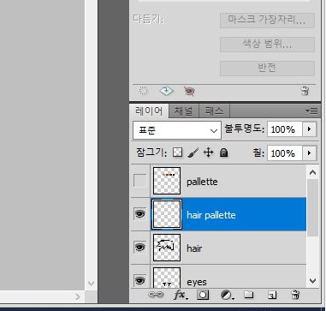326x311 pixels.
Task: Click the canvas horizontal scroll right arrow
Action: [78, 297]
